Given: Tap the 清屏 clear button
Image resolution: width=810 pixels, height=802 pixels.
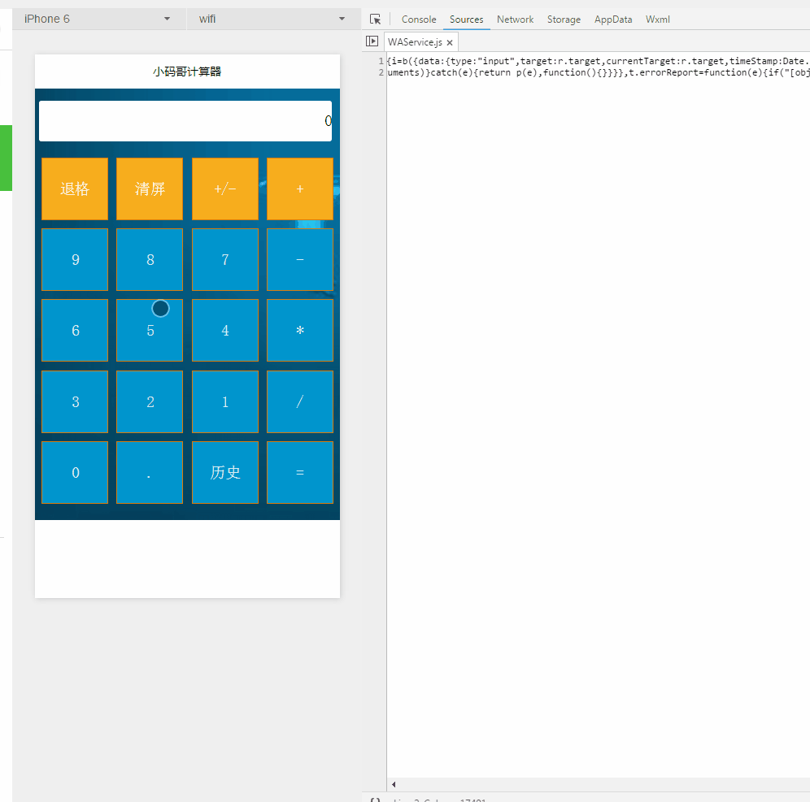Looking at the screenshot, I should tap(150, 189).
